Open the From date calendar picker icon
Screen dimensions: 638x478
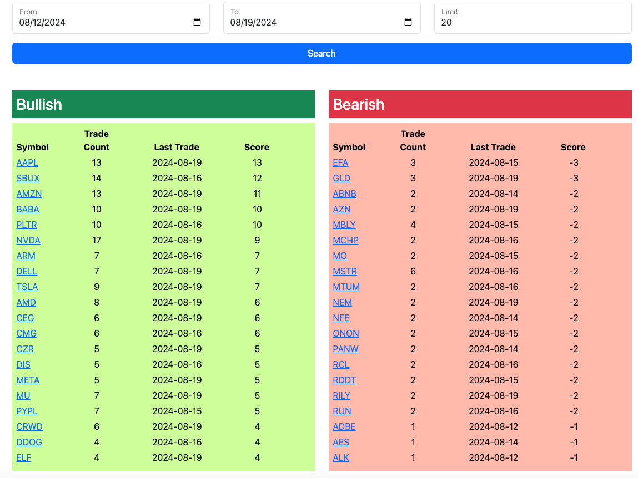tap(197, 22)
